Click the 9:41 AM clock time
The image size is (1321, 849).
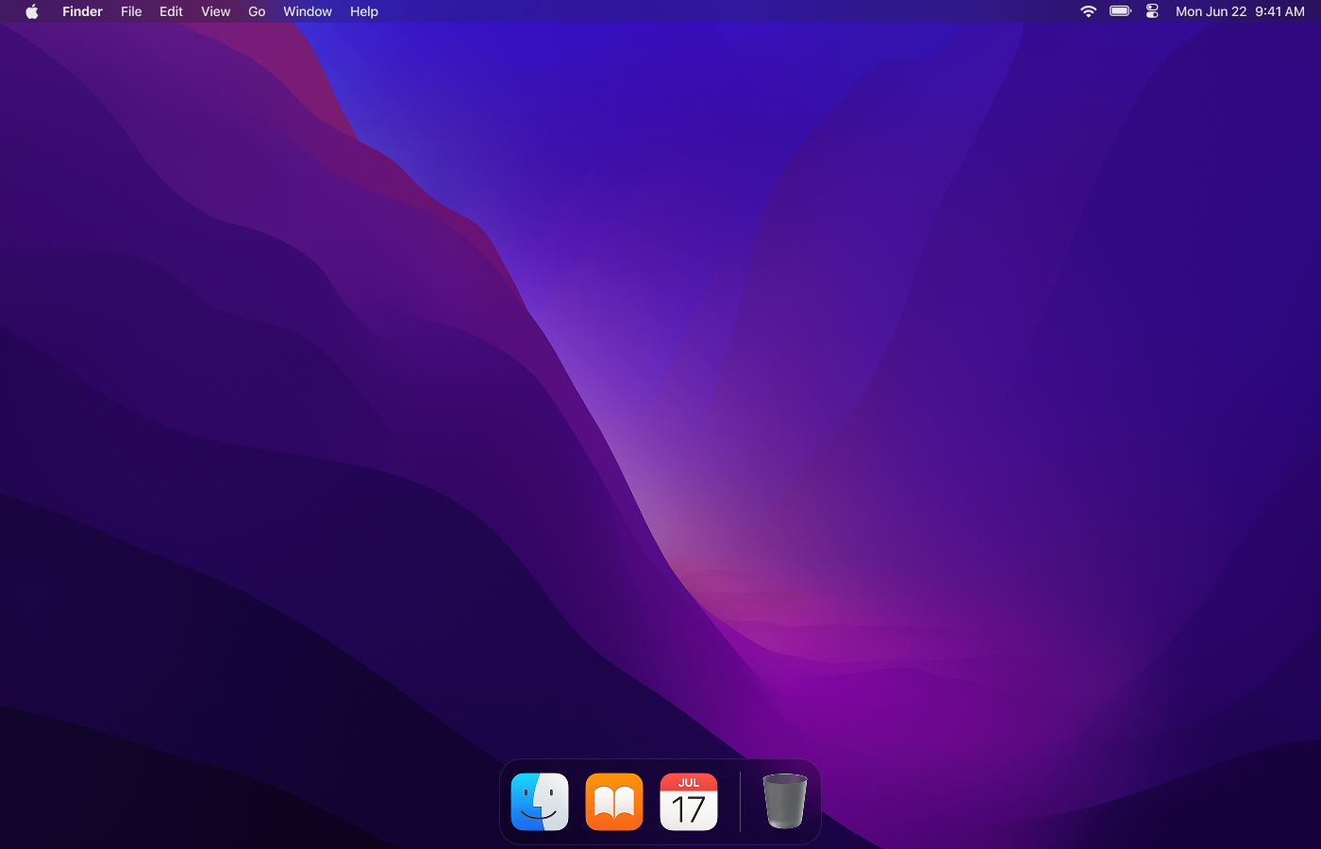[x=1279, y=11]
